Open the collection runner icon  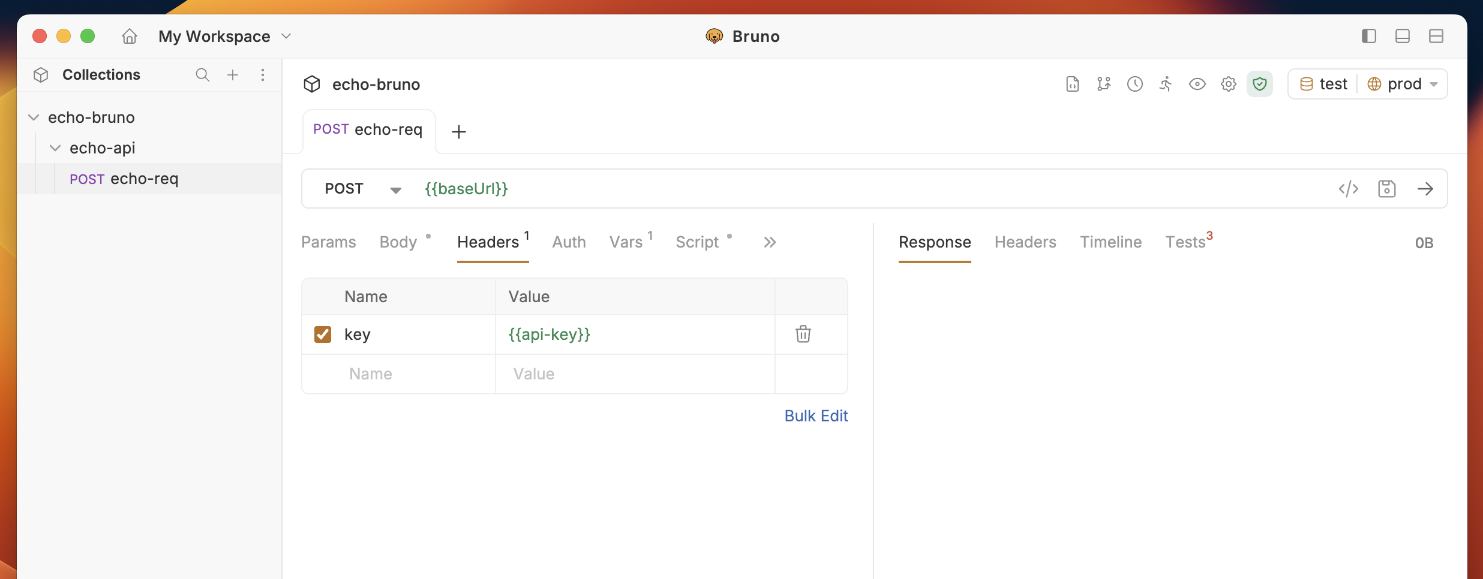(x=1166, y=84)
